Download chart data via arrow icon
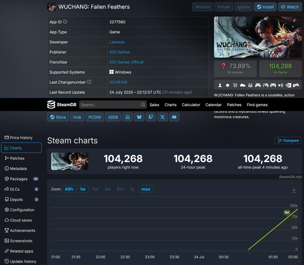 tap(294, 190)
